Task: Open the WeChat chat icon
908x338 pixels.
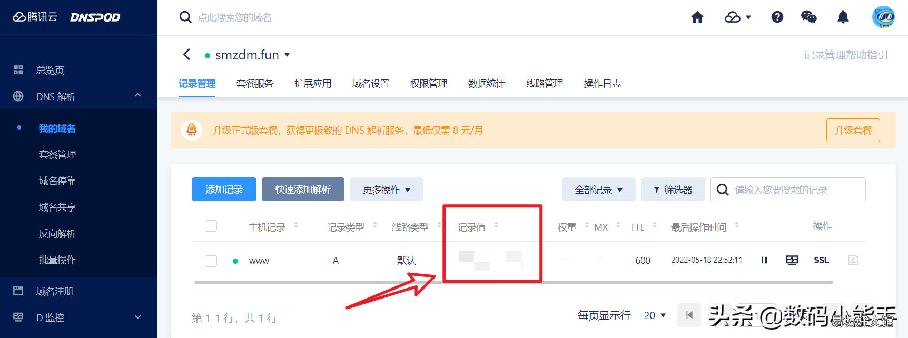Action: pos(808,17)
